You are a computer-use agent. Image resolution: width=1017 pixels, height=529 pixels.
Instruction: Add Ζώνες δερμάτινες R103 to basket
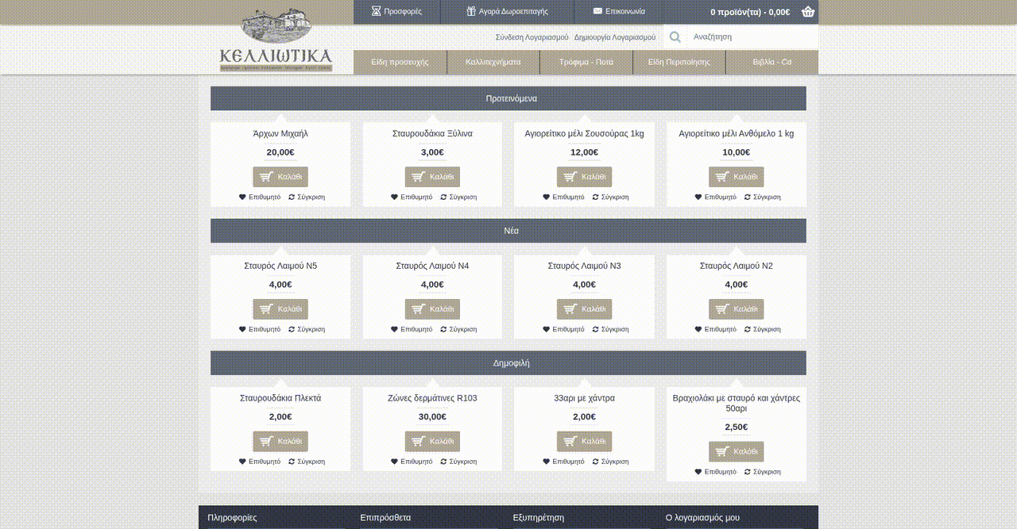(432, 442)
